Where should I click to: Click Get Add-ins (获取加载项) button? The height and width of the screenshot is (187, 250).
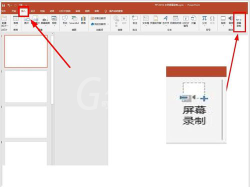click(x=98, y=18)
